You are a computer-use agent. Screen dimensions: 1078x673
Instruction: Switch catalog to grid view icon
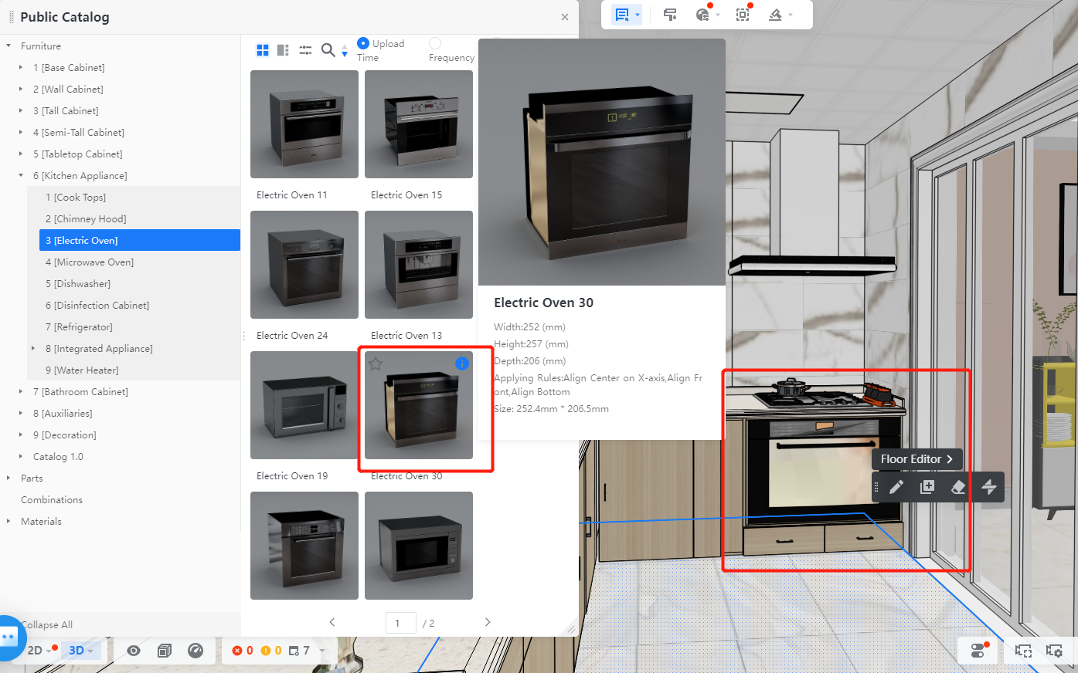pos(263,50)
